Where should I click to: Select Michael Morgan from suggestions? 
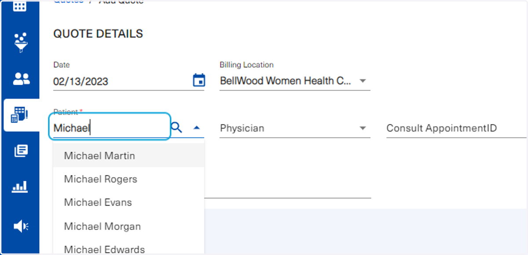pos(128,226)
